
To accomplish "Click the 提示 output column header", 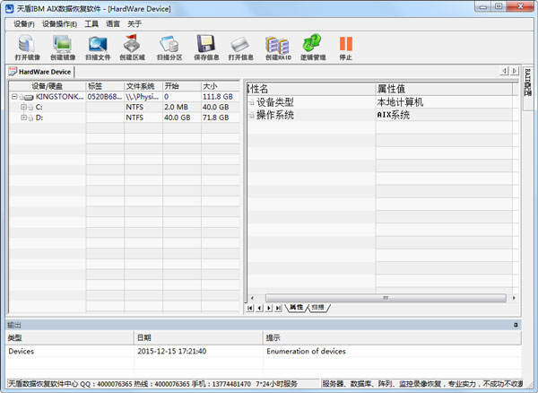I will (392, 337).
